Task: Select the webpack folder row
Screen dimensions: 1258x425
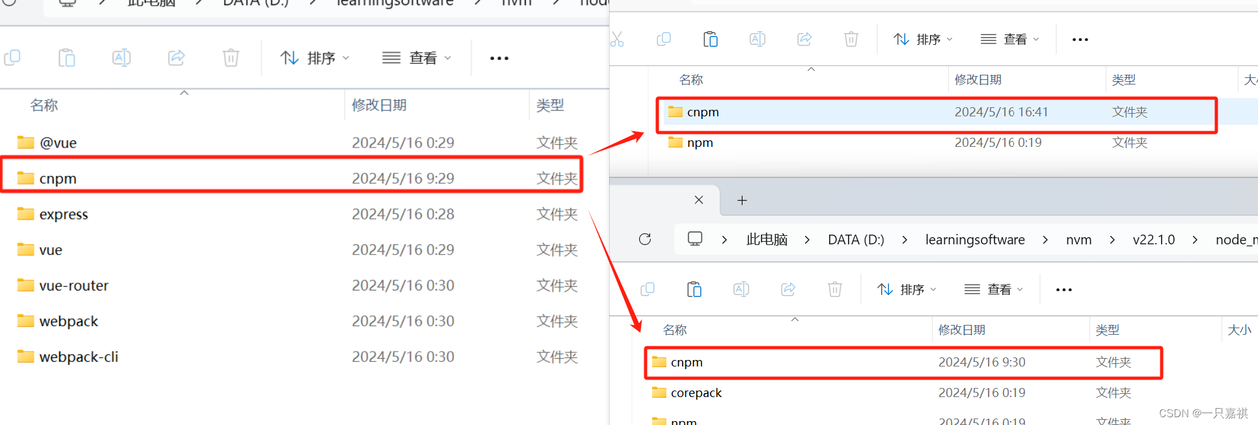Action: [299, 322]
